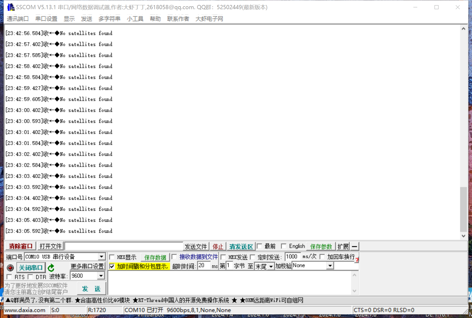
Task: Click the 保存参数 button
Action: (x=321, y=247)
